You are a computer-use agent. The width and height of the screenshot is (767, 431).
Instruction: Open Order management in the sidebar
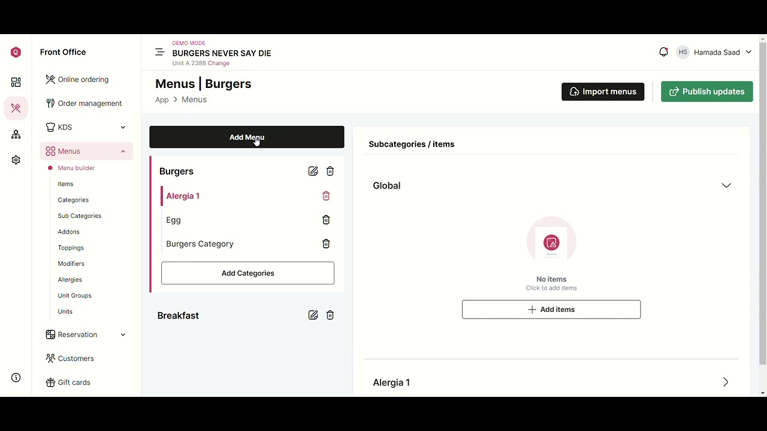89,104
